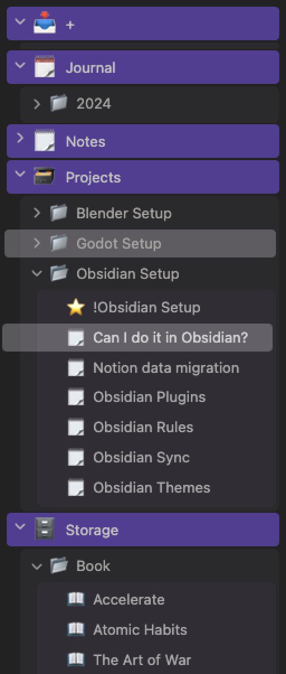Expand the Godot Setup folder chevron
This screenshot has width=286, height=674.
[x=37, y=243]
